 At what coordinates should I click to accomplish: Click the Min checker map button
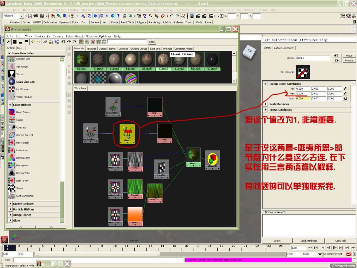click(345, 89)
